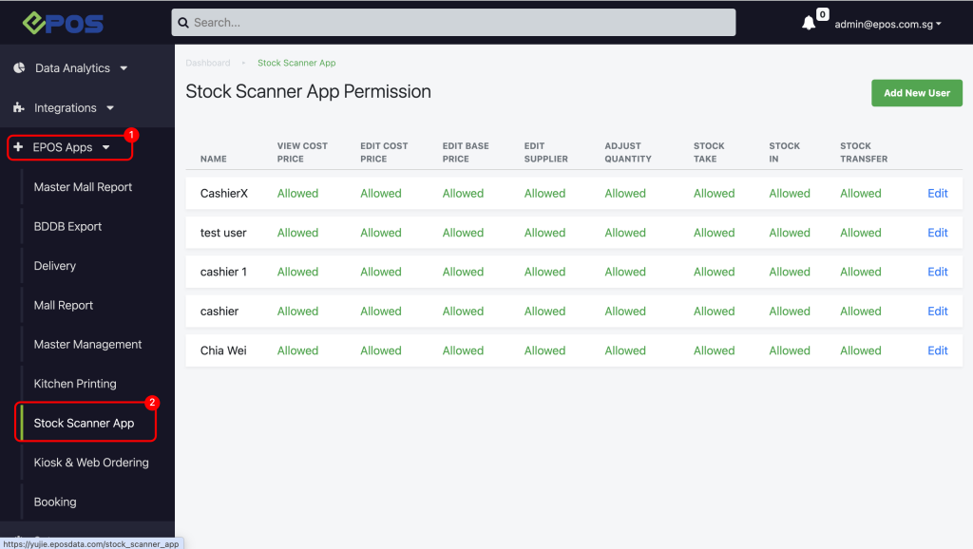Collapse the EPOS Apps menu arrow
This screenshot has width=973, height=549.
pyautogui.click(x=106, y=148)
